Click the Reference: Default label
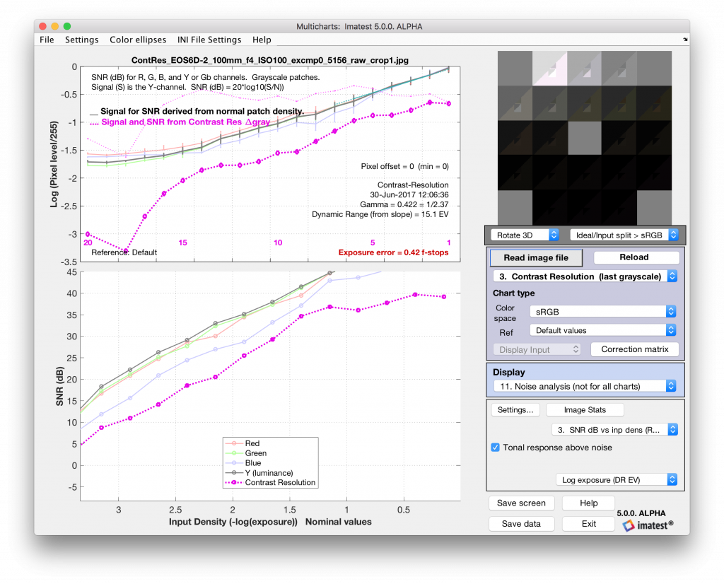The width and height of the screenshot is (724, 584). [x=124, y=252]
